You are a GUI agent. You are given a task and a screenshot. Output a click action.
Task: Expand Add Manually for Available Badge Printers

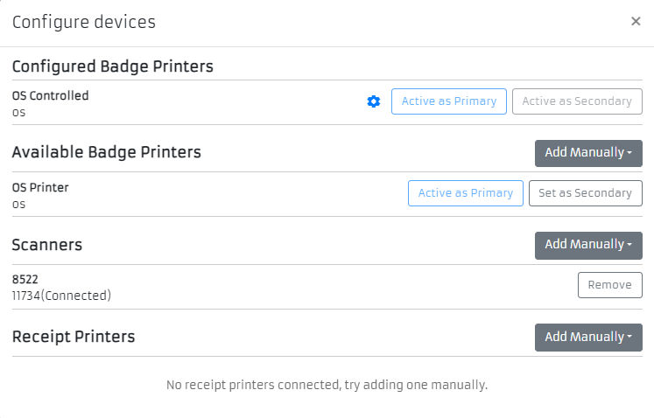(588, 153)
